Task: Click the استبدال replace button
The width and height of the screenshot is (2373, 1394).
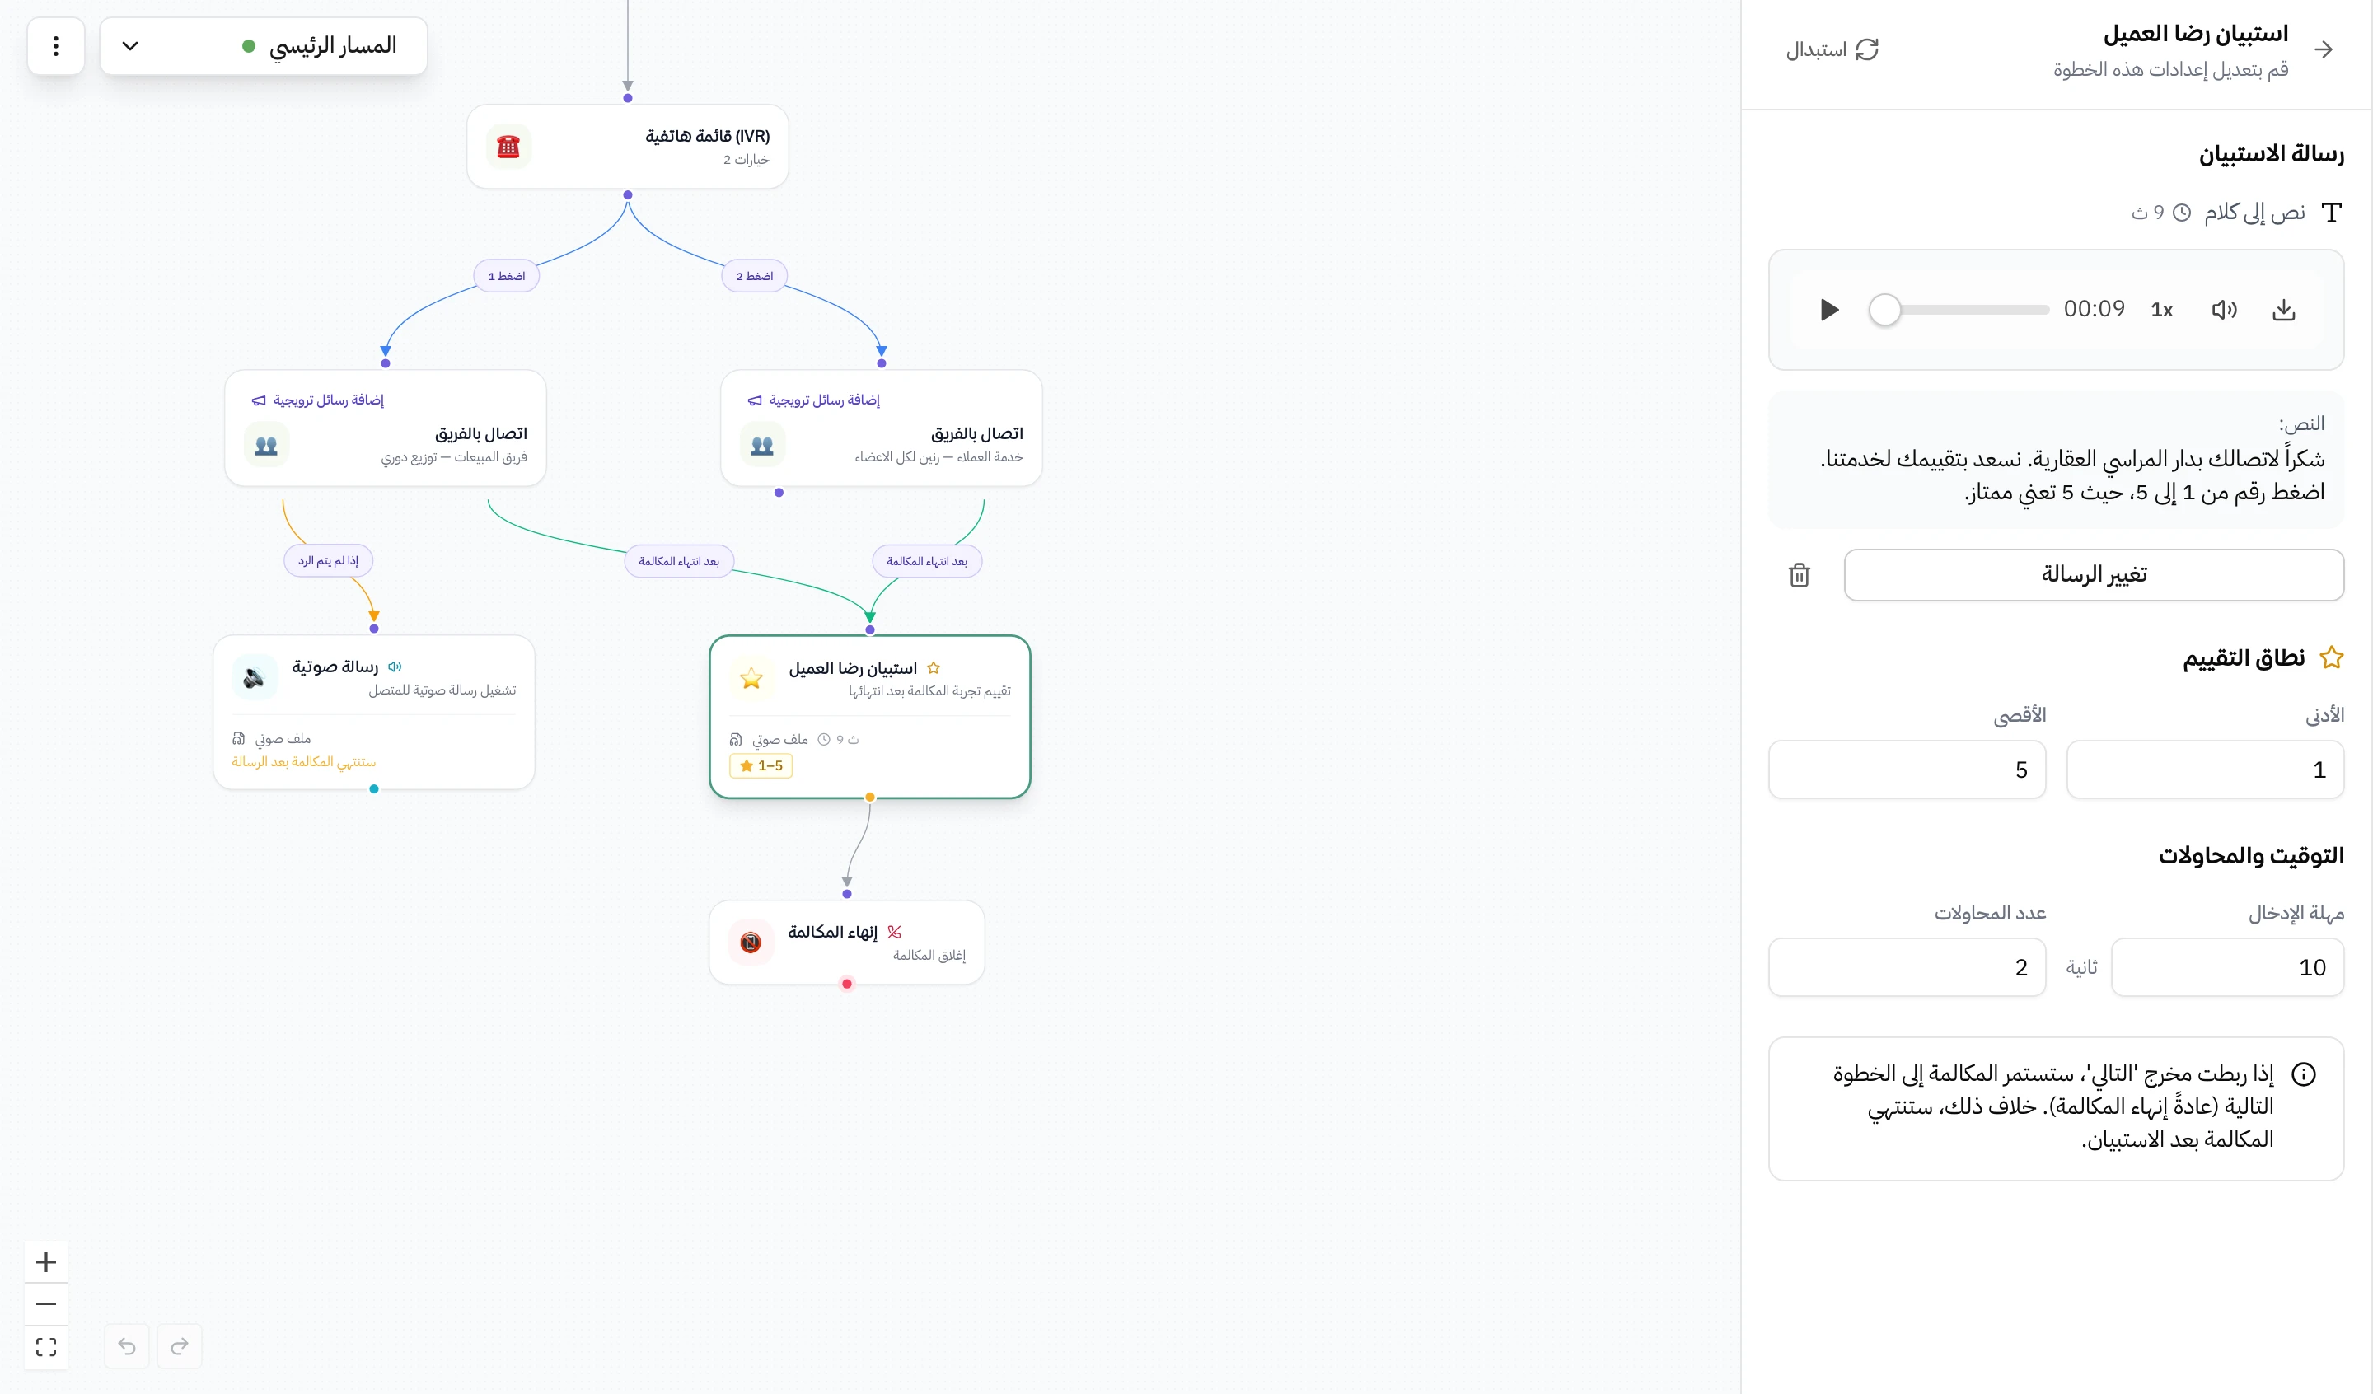Action: (1832, 50)
